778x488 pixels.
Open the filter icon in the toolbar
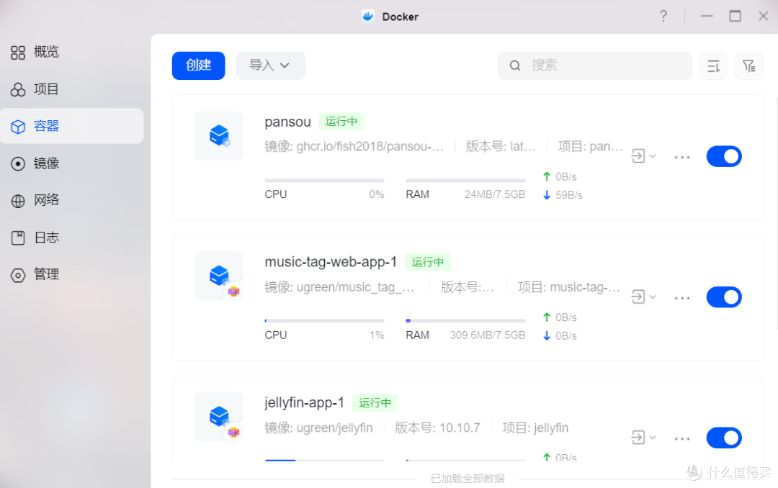748,65
